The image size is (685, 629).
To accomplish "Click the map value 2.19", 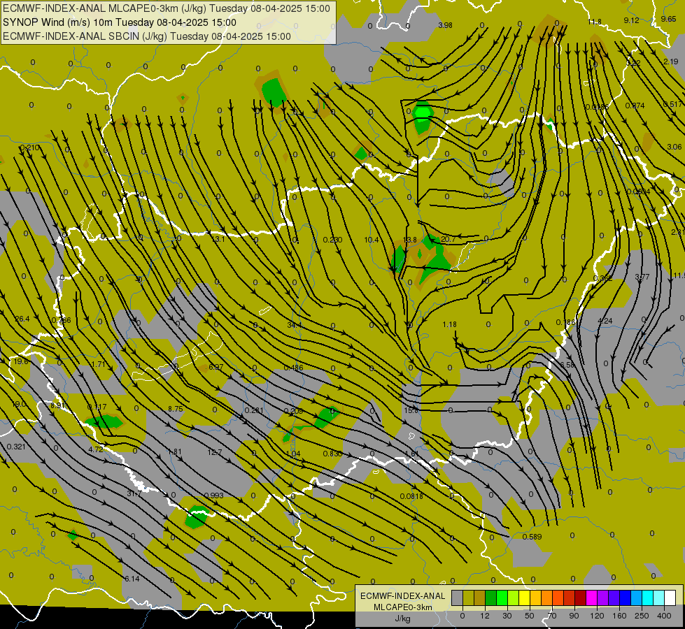I will [670, 62].
